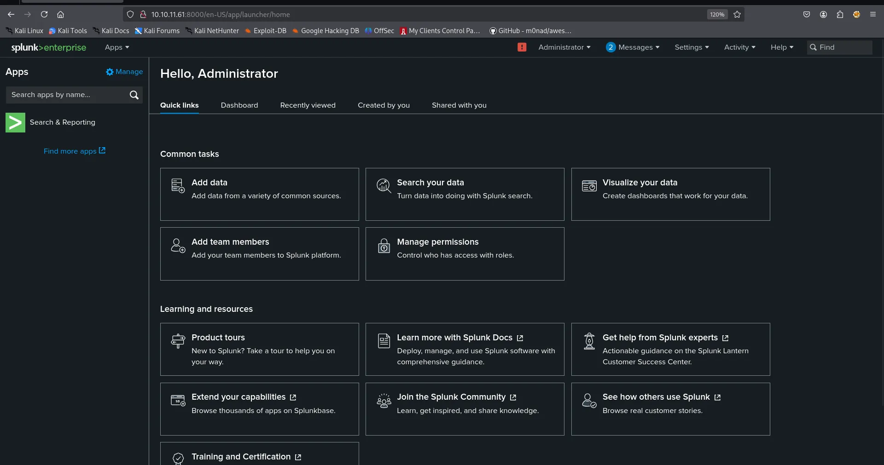Open the Help dropdown menu
This screenshot has height=465, width=884.
pos(782,47)
